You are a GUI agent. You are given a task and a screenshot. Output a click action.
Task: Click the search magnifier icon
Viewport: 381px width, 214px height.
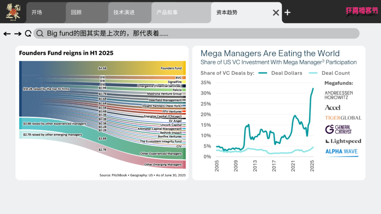[40, 33]
